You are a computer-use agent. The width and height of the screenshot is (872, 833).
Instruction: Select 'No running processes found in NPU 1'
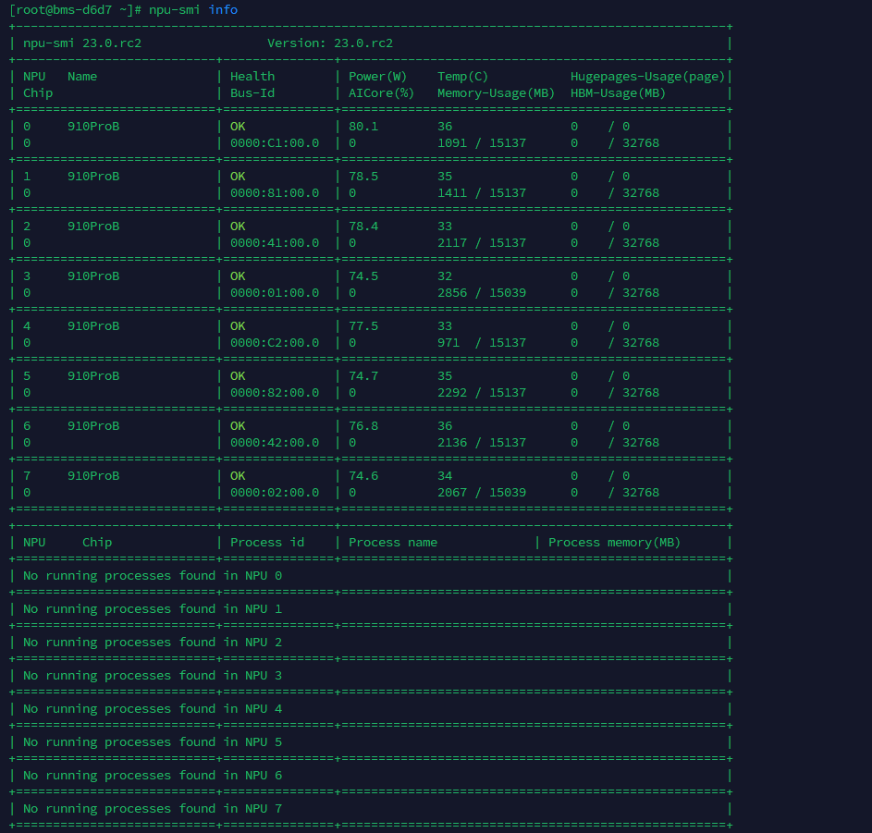point(153,609)
